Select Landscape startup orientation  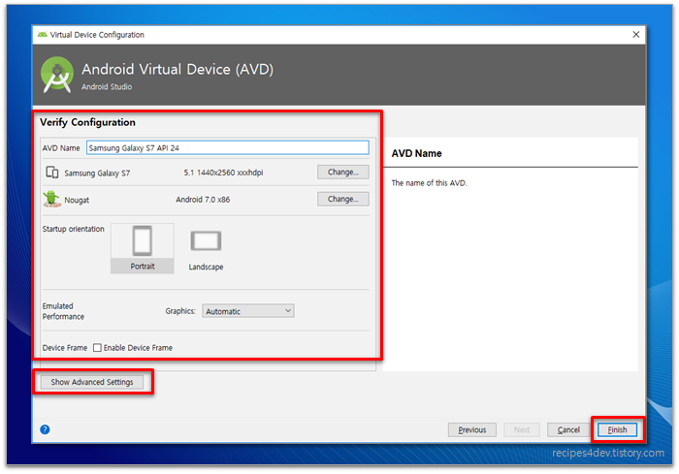click(x=206, y=250)
